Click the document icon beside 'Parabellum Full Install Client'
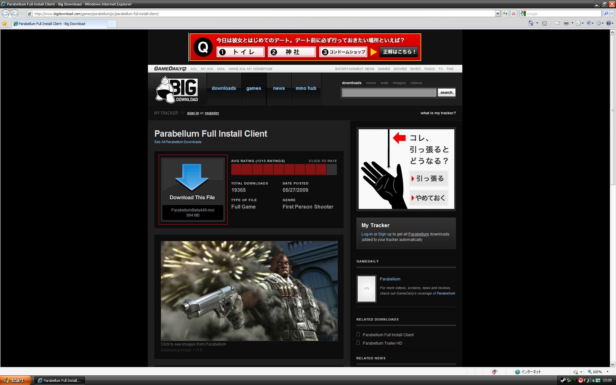The height and width of the screenshot is (385, 616). (358, 334)
